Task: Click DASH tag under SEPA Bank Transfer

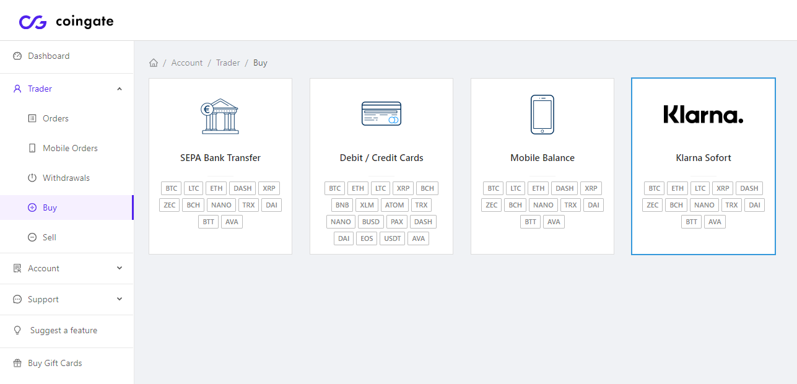Action: pyautogui.click(x=243, y=188)
